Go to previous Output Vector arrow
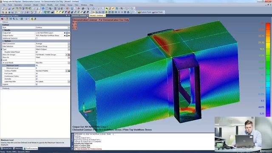Screen dimensions: 272x153 coord(65,36)
